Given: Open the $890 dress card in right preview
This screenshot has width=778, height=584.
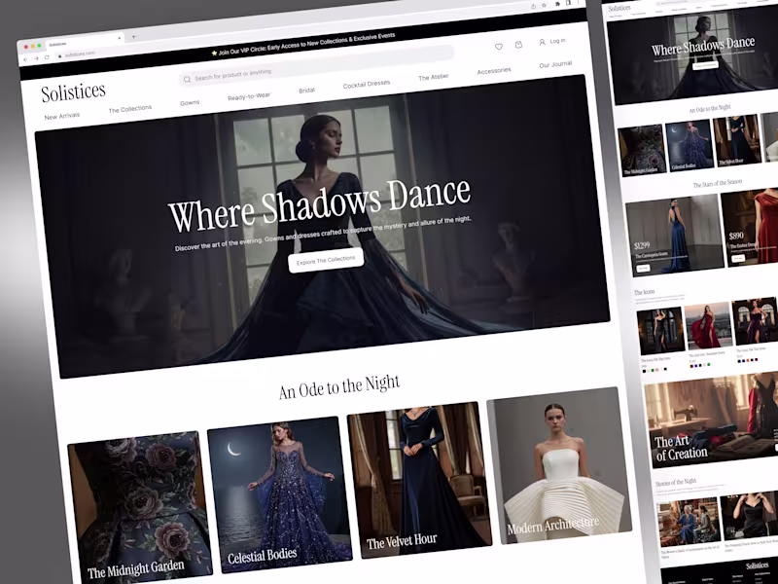Looking at the screenshot, I should pos(751,228).
